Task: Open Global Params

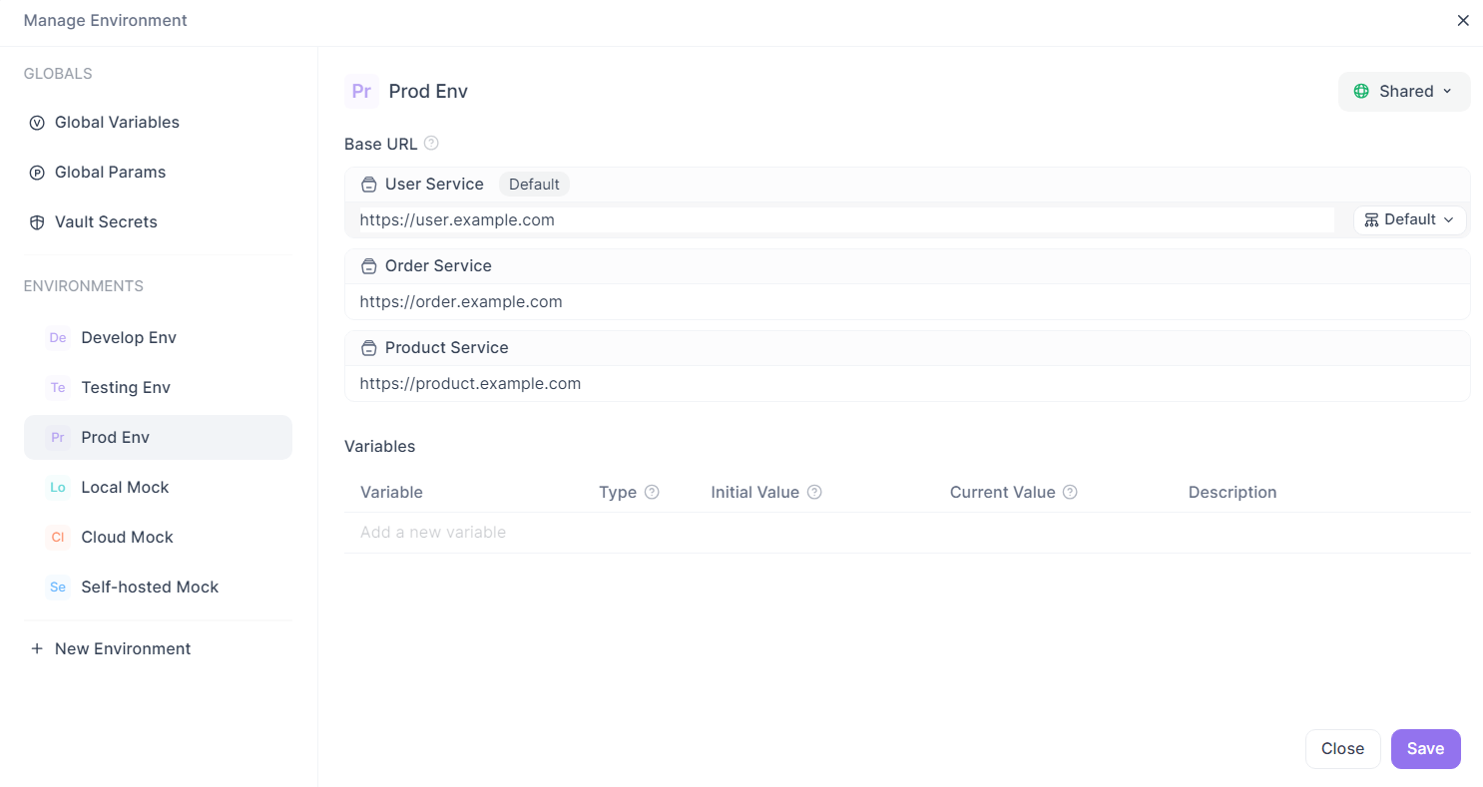Action: tap(158, 173)
